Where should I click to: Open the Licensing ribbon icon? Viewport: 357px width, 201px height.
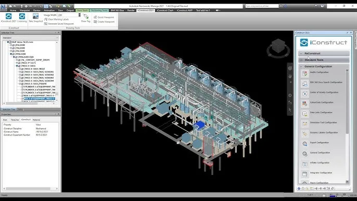tap(22, 18)
